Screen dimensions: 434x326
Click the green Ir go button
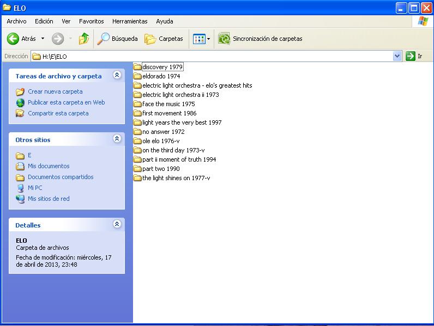coord(410,56)
